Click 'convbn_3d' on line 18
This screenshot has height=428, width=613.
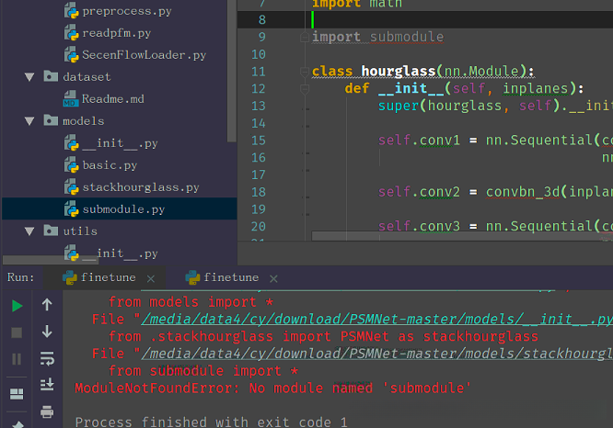click(x=523, y=192)
